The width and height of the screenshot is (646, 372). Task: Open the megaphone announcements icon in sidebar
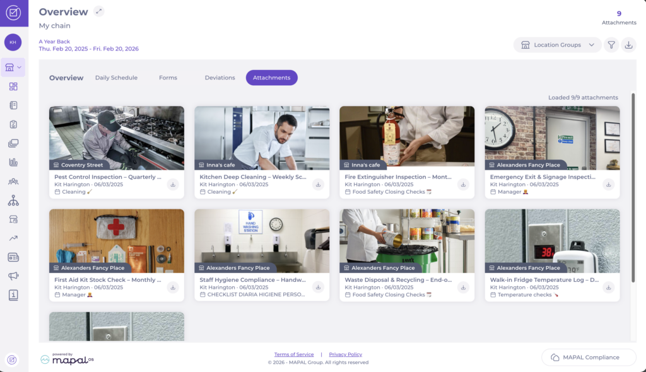tap(13, 276)
